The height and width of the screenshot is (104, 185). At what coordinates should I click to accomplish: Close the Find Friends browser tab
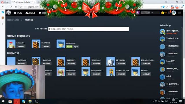[x=35, y=2]
